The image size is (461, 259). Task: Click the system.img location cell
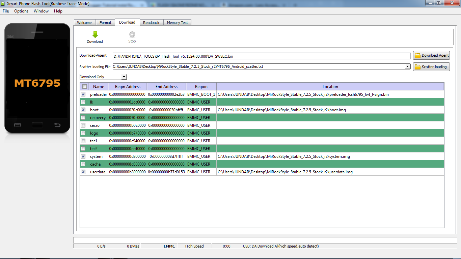point(330,156)
